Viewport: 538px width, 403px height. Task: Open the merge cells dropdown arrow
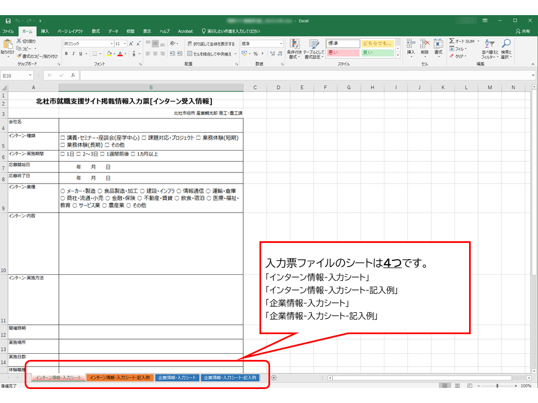click(x=235, y=54)
